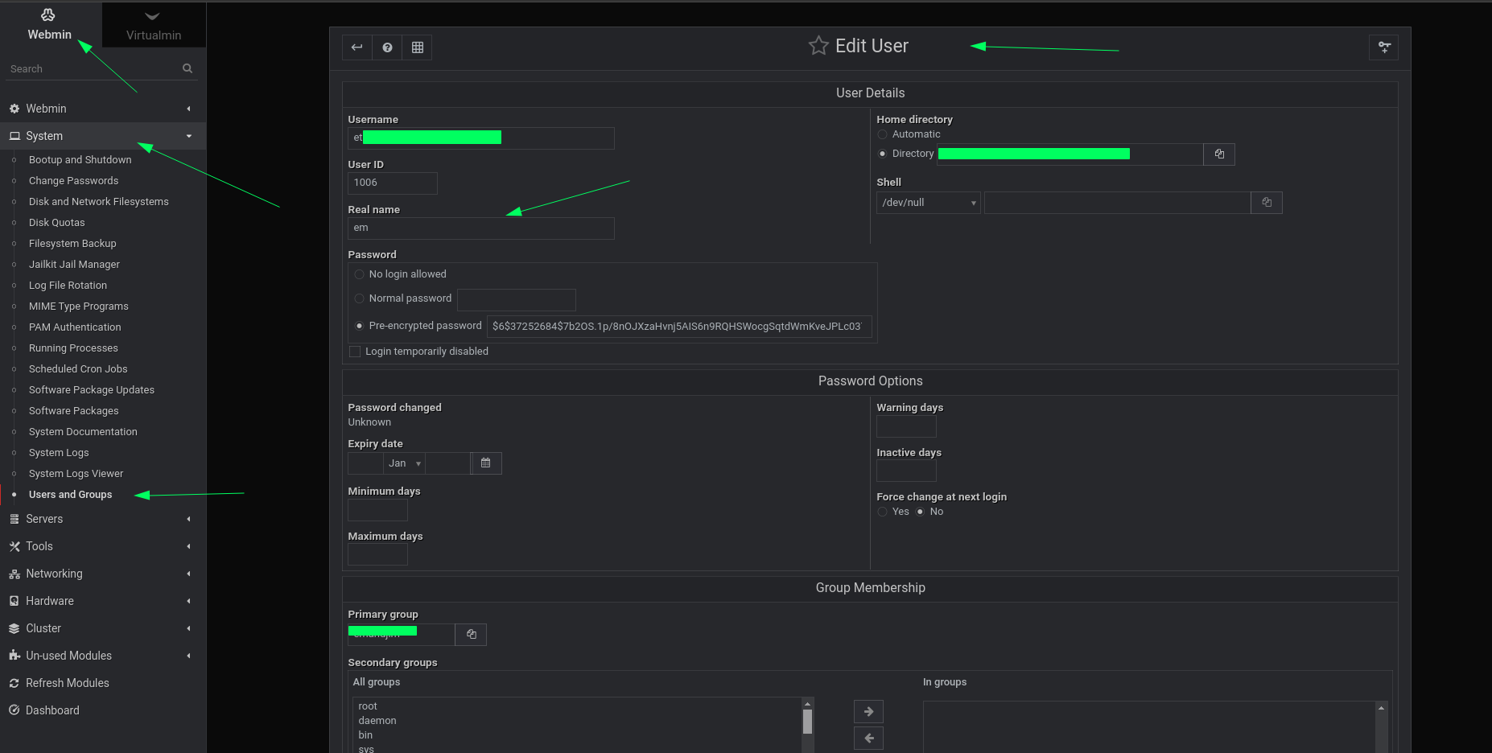The image size is (1492, 753).
Task: Expand the Cluster category
Action: click(x=103, y=628)
